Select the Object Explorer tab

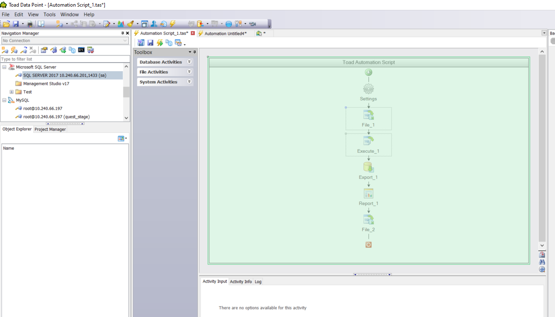click(17, 129)
